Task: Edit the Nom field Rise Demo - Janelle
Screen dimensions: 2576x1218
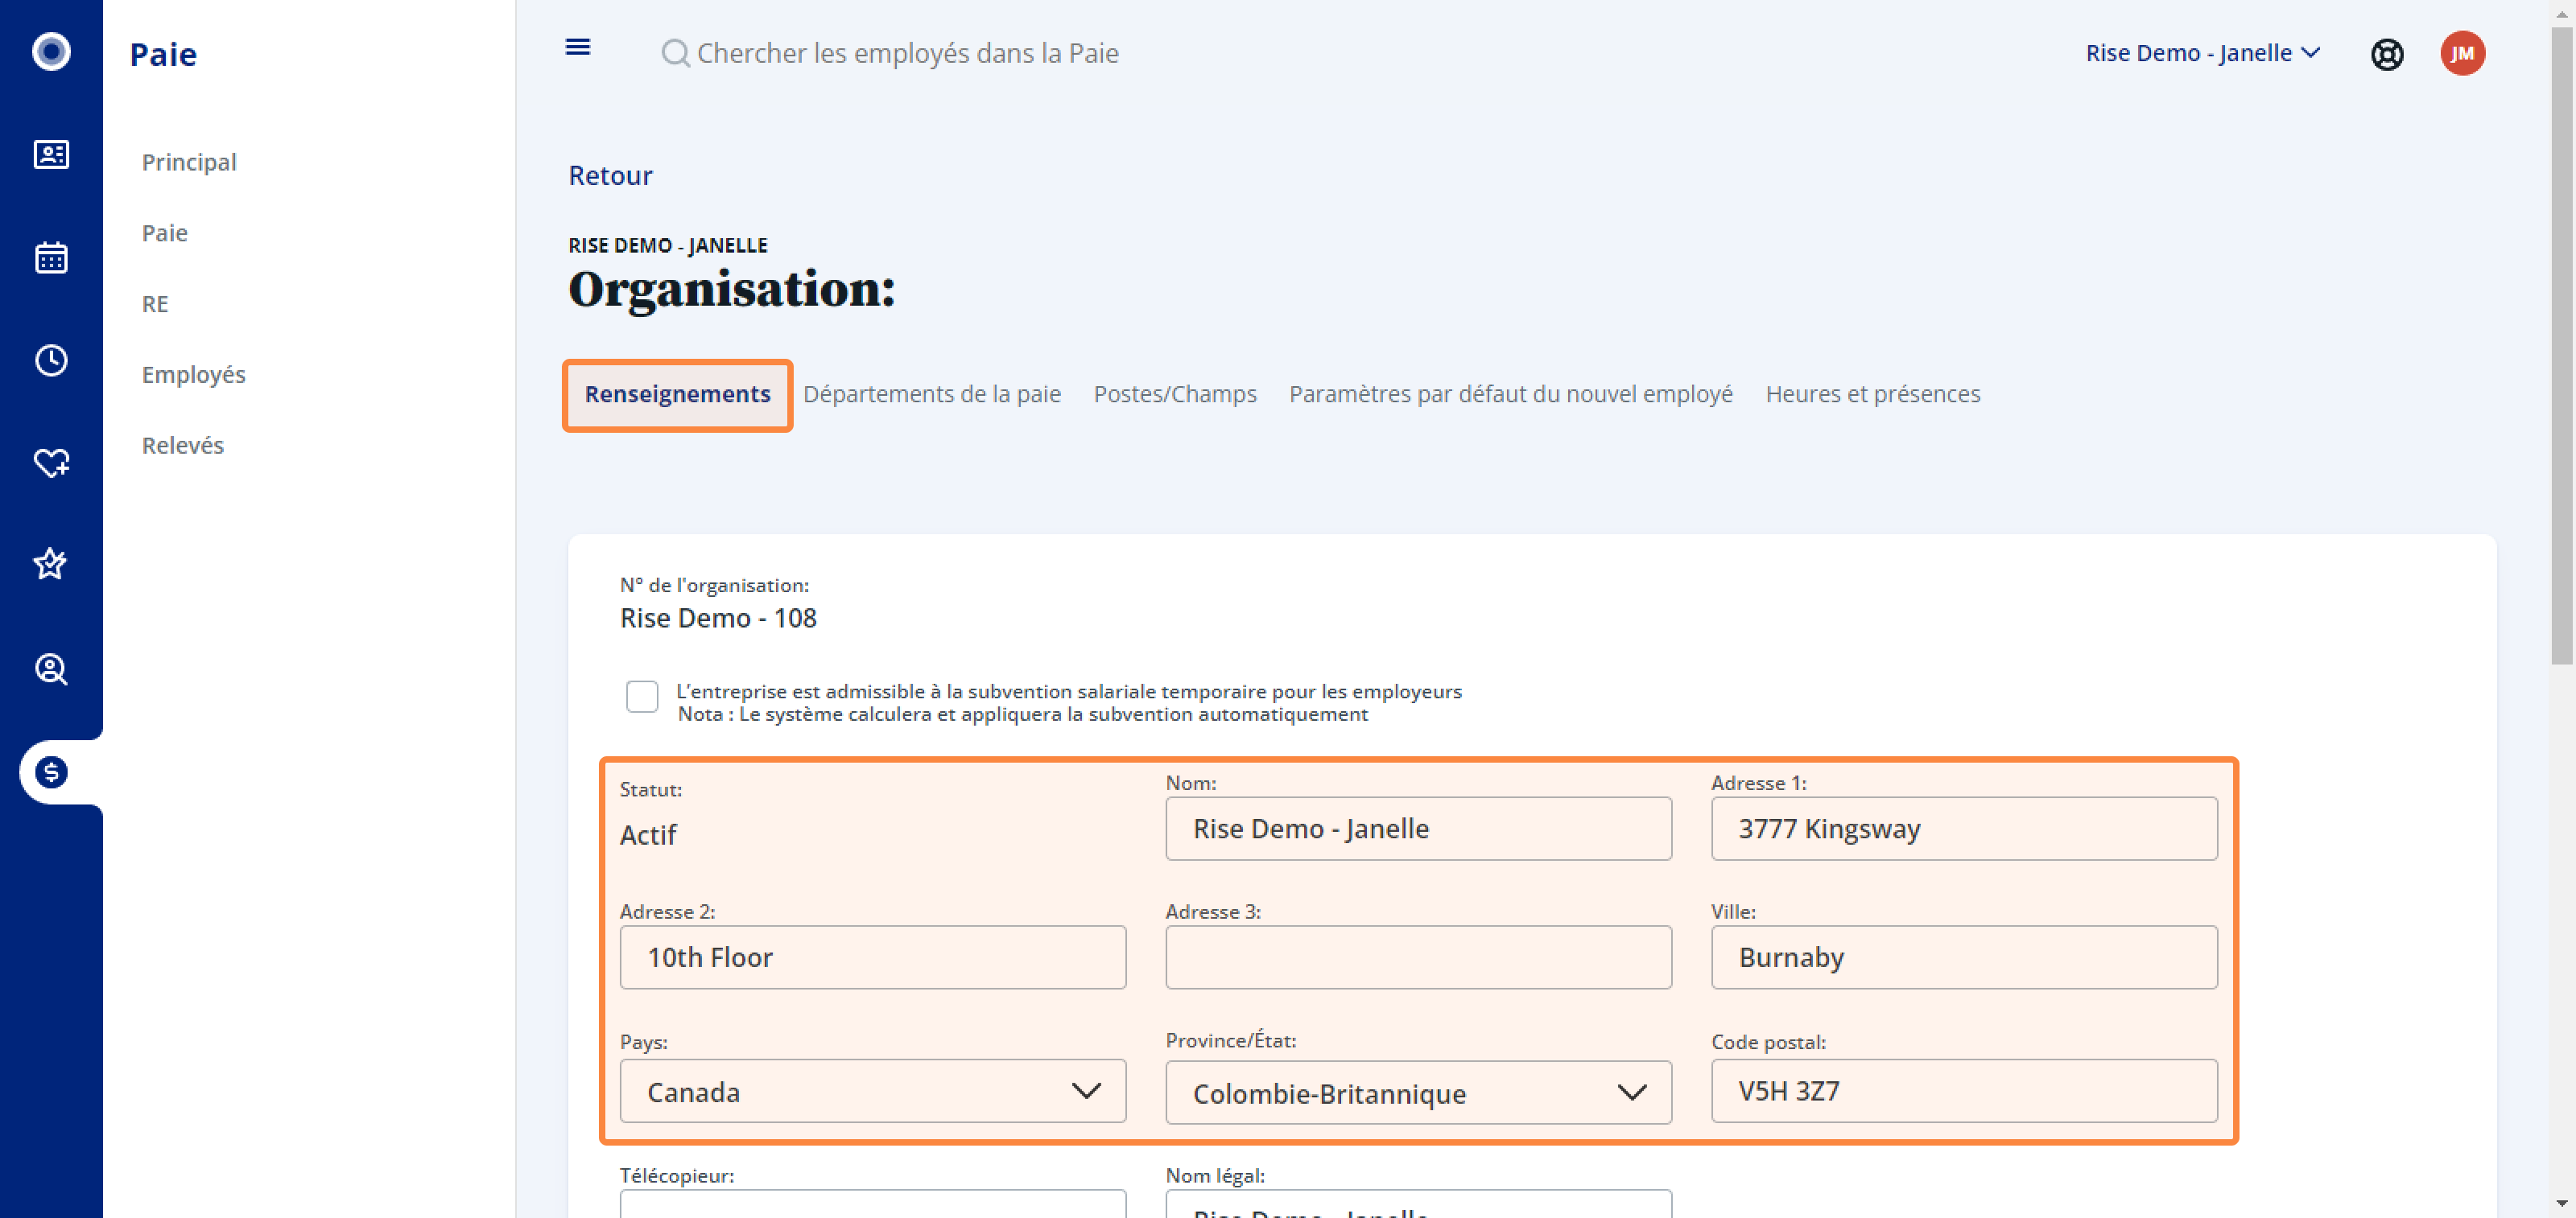Action: pos(1418,829)
